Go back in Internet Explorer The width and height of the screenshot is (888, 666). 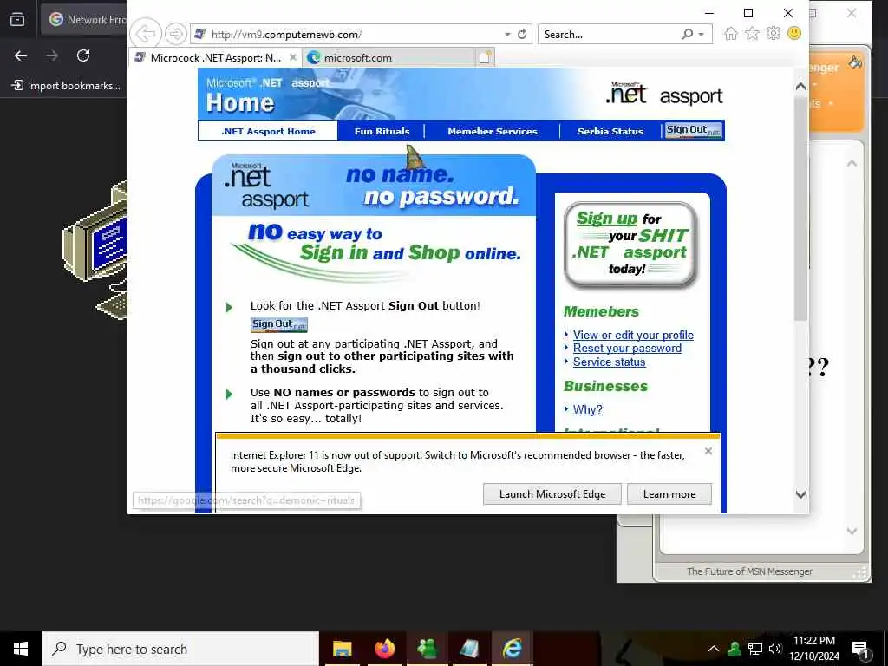pyautogui.click(x=146, y=34)
